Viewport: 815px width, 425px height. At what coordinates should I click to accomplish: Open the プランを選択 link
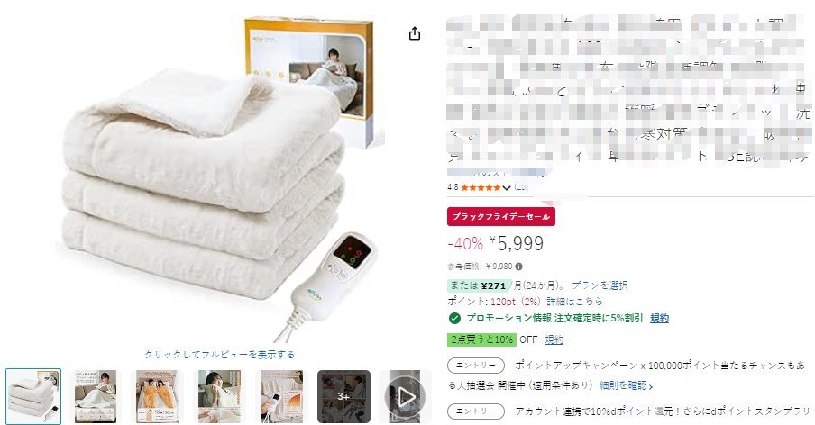600,285
